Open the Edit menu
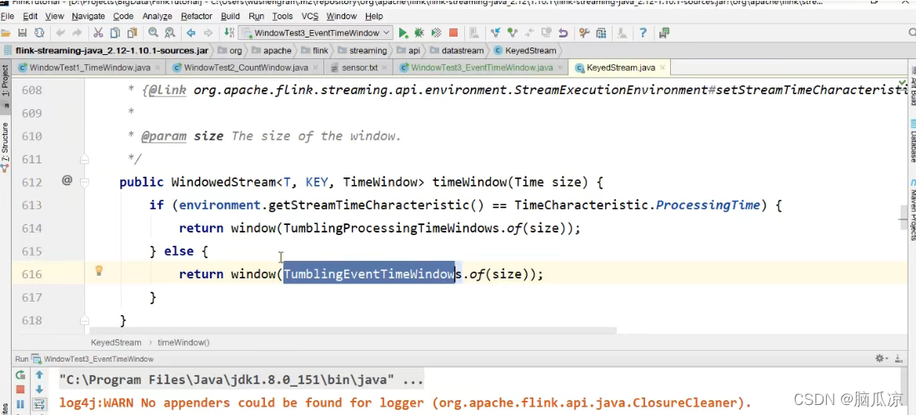Image resolution: width=916 pixels, height=415 pixels. 30,17
